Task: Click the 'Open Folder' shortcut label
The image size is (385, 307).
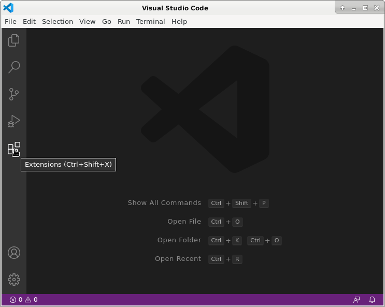Action: click(179, 240)
